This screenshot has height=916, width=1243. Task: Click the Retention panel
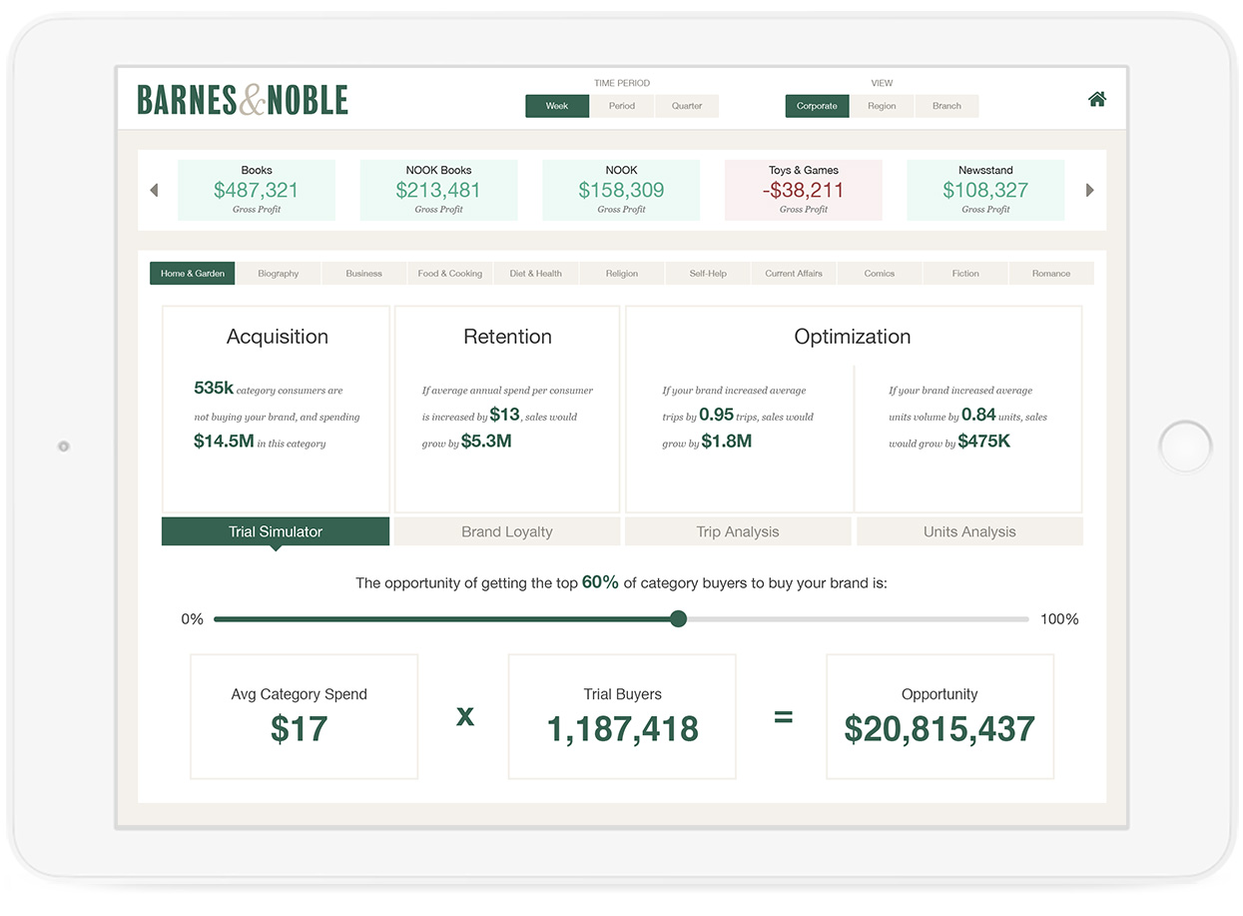pos(507,410)
